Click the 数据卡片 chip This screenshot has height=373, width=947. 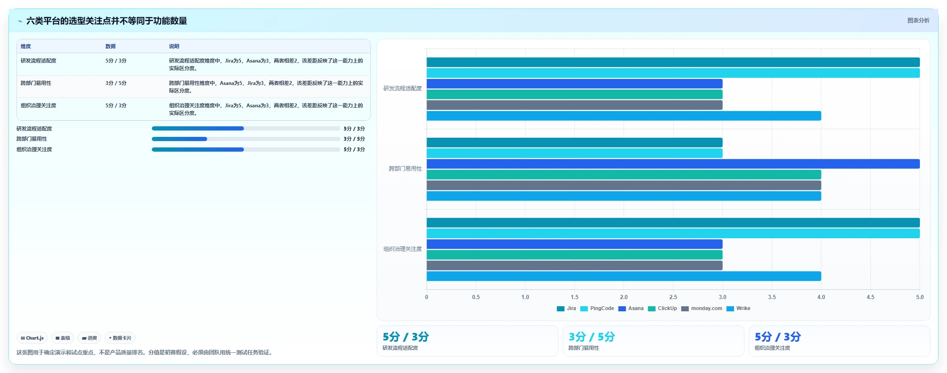[x=120, y=338]
